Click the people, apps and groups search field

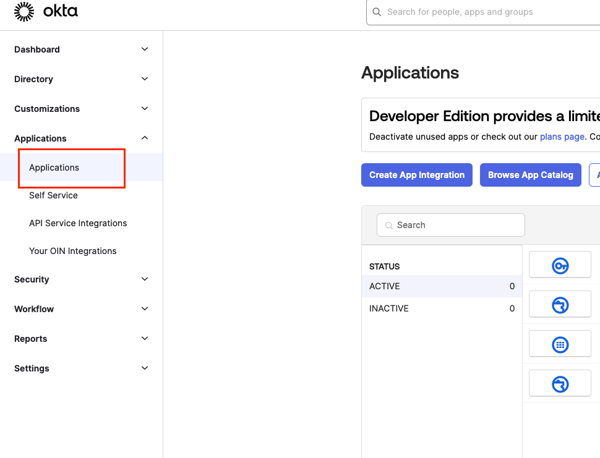(x=483, y=12)
